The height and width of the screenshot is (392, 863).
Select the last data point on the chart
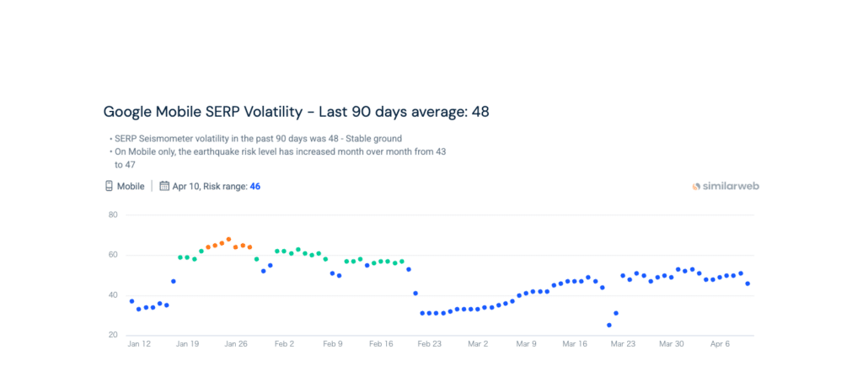748,283
